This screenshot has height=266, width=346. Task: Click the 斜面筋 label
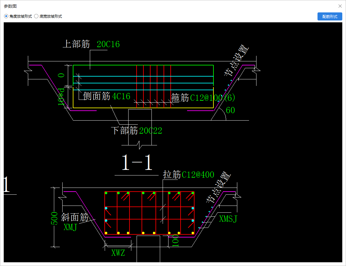[75, 217]
